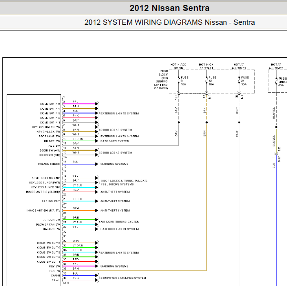Select the "IMMOB ANT SIG (CLOCK)" label
This screenshot has height=286, width=287.
point(43,192)
